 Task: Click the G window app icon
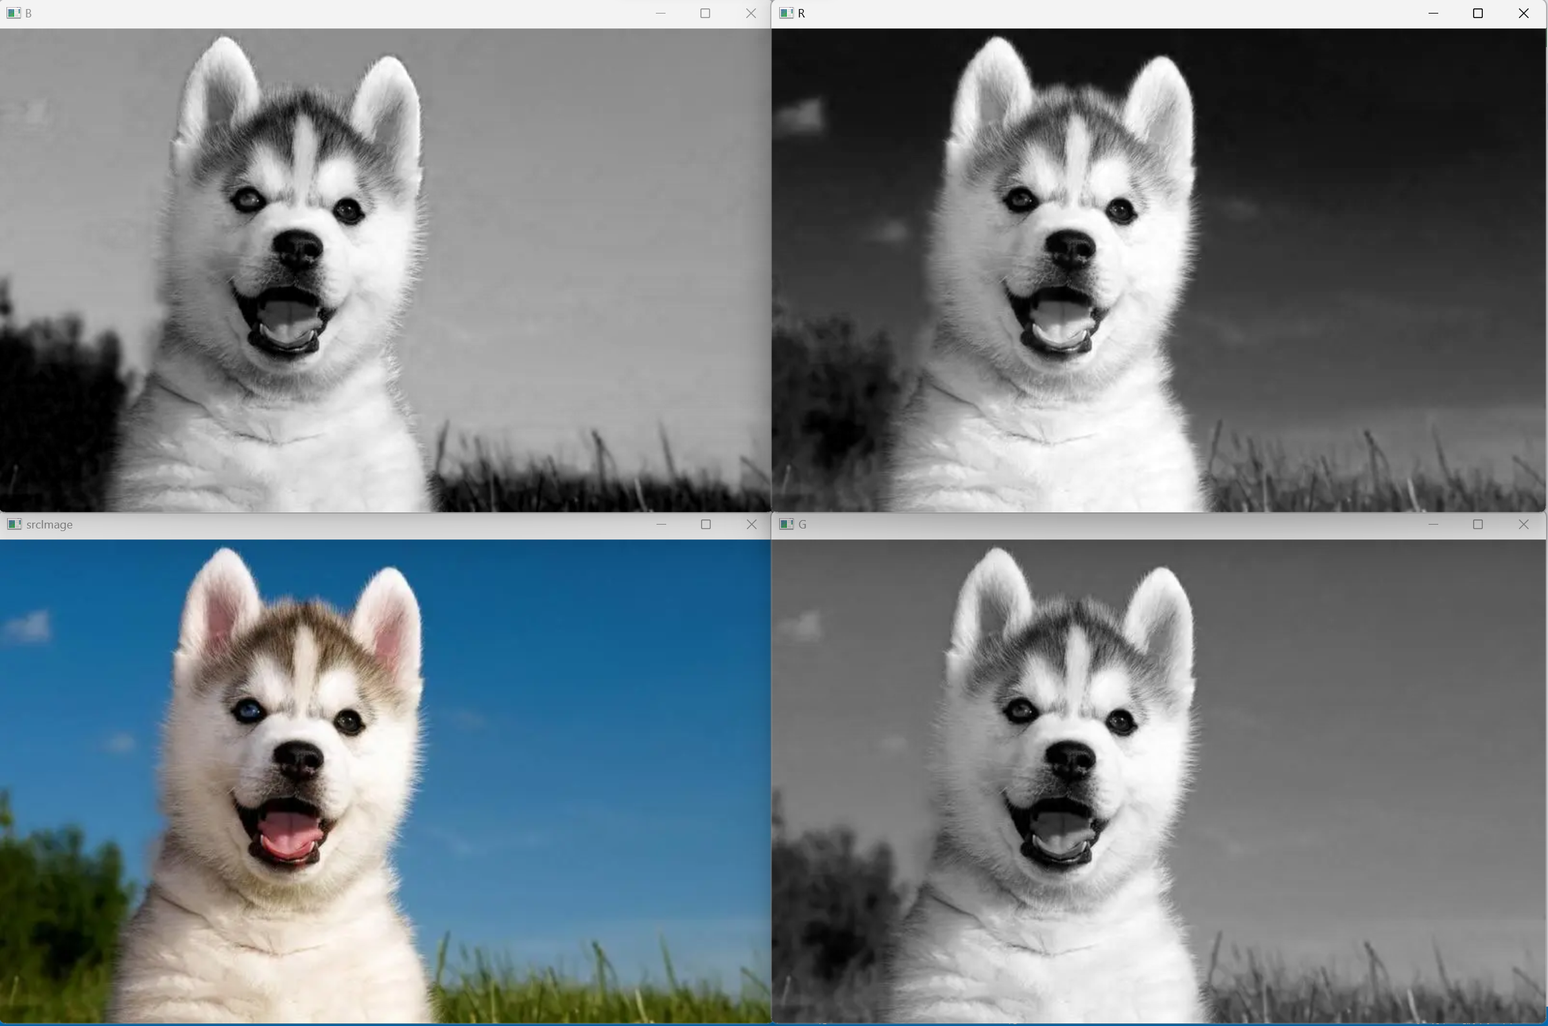[786, 524]
